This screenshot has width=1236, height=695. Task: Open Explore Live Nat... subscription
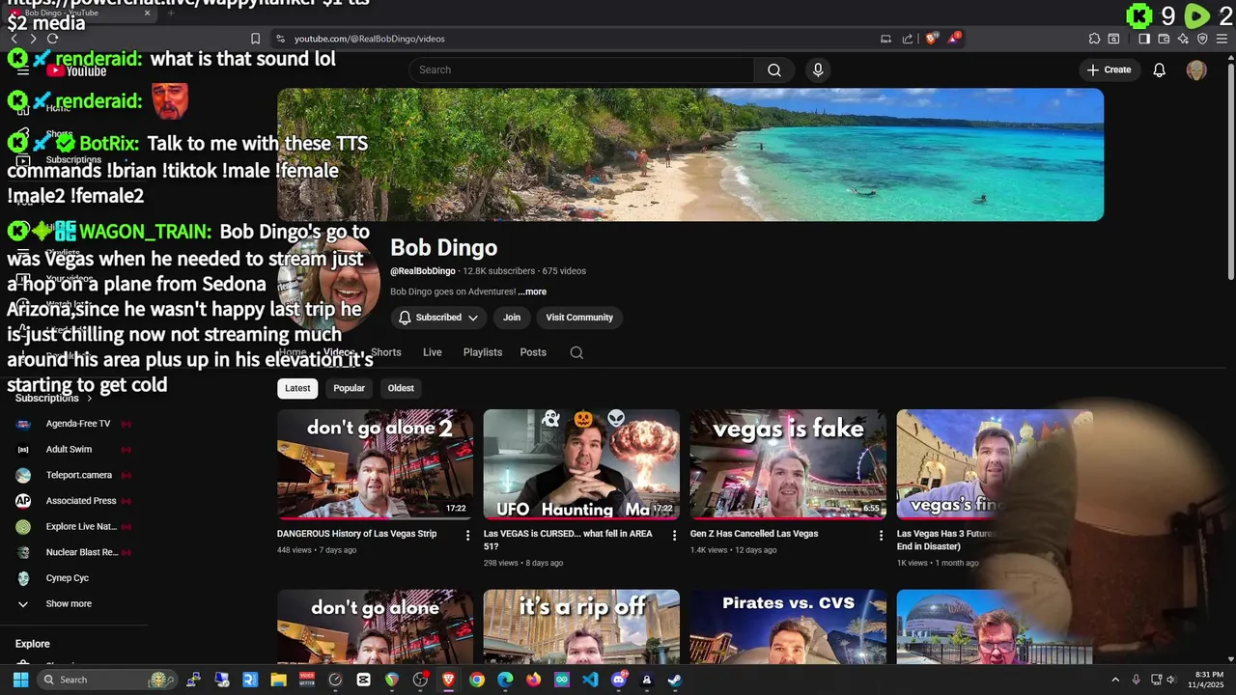(73, 527)
